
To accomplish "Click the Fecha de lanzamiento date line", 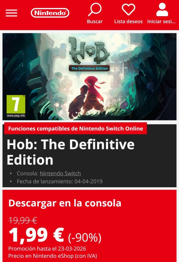I will click(60, 182).
